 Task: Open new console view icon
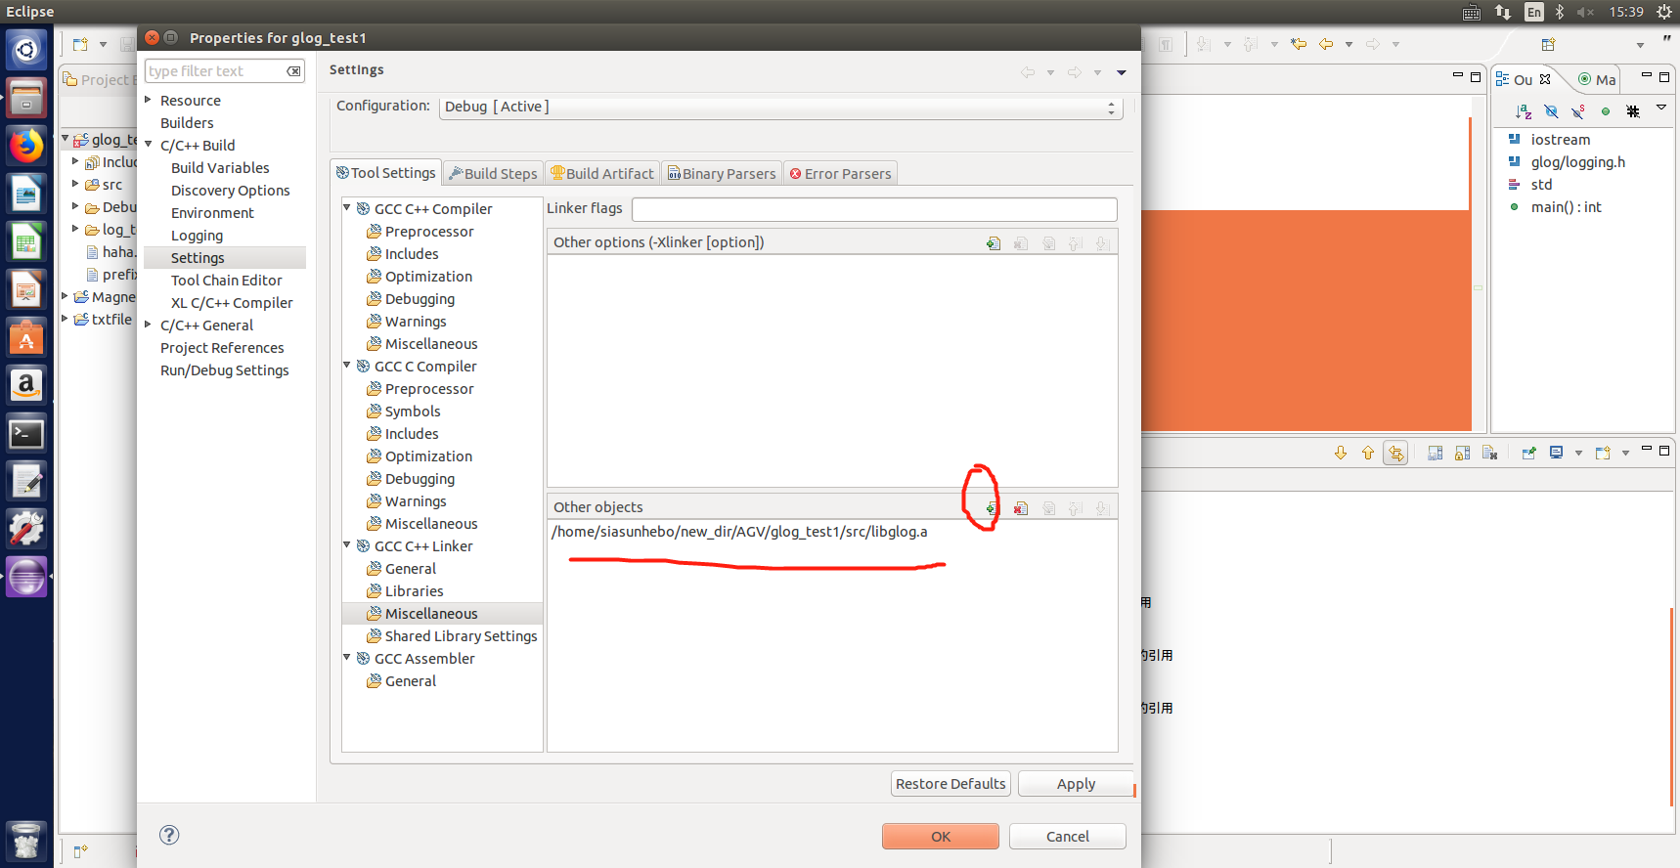point(1603,453)
